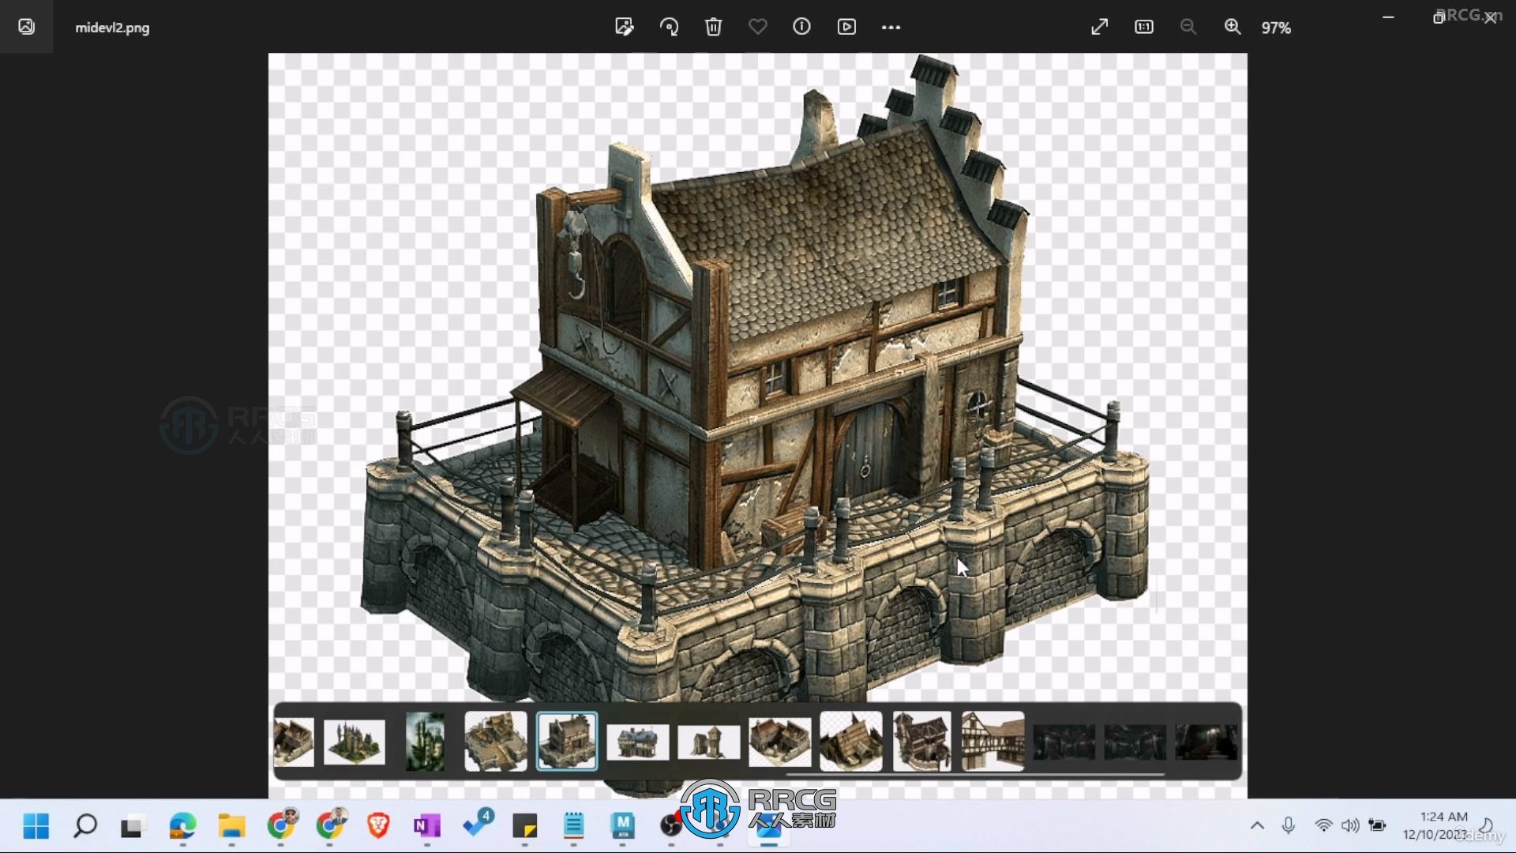The image size is (1516, 853).
Task: Open volume control in system tray
Action: pos(1350,826)
